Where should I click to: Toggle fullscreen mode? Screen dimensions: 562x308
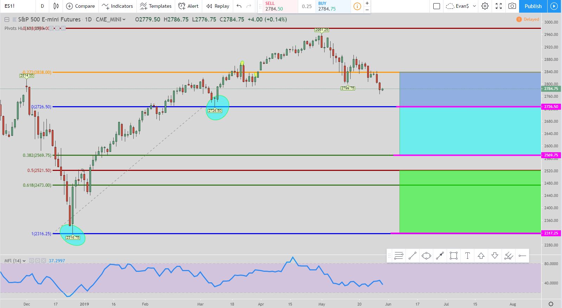pos(499,6)
